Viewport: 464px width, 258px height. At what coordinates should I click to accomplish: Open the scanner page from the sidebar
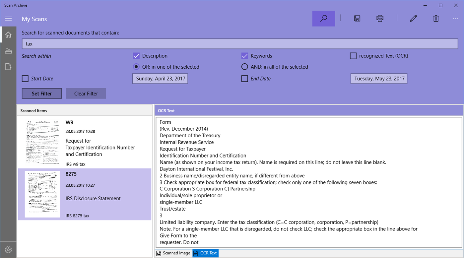click(x=8, y=50)
